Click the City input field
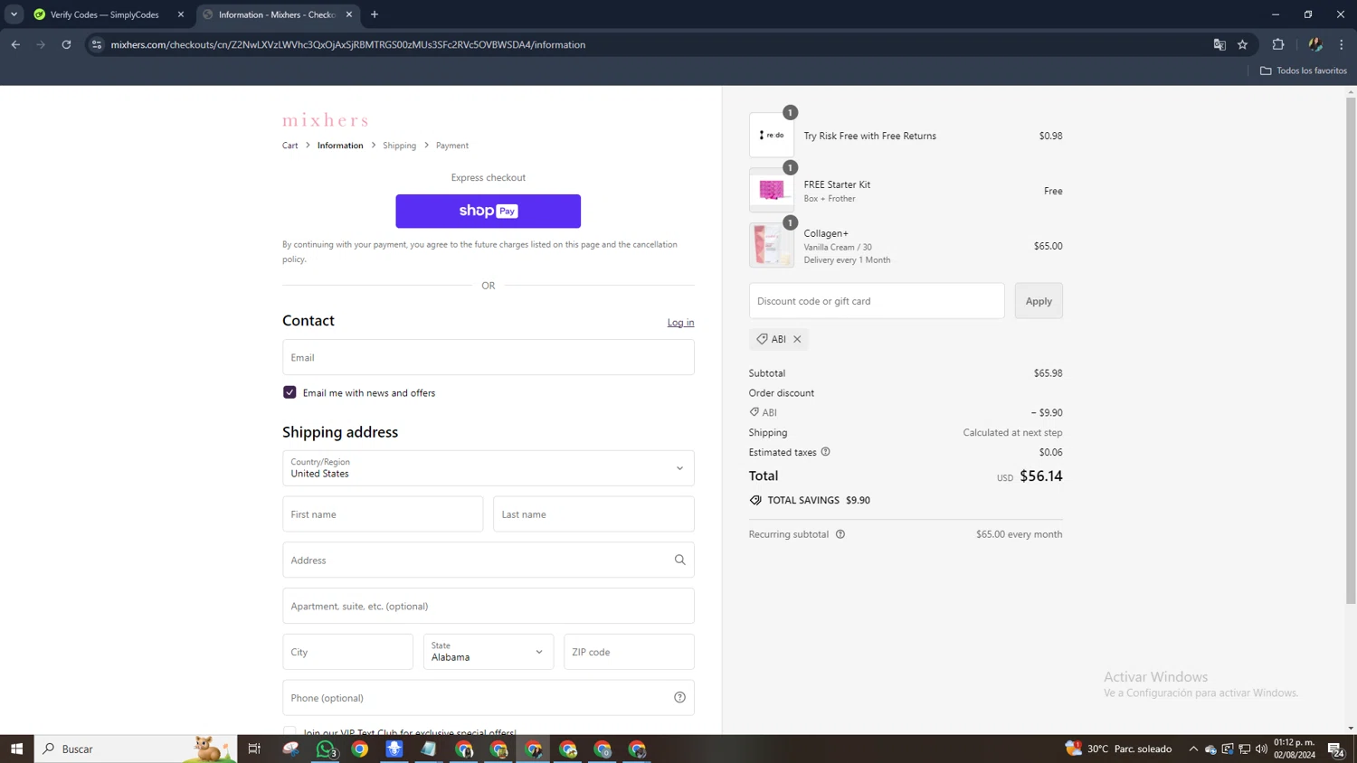This screenshot has height=763, width=1357. pos(347,652)
